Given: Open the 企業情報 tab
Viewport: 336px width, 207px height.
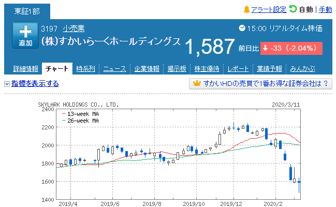Looking at the screenshot, I should [147, 69].
